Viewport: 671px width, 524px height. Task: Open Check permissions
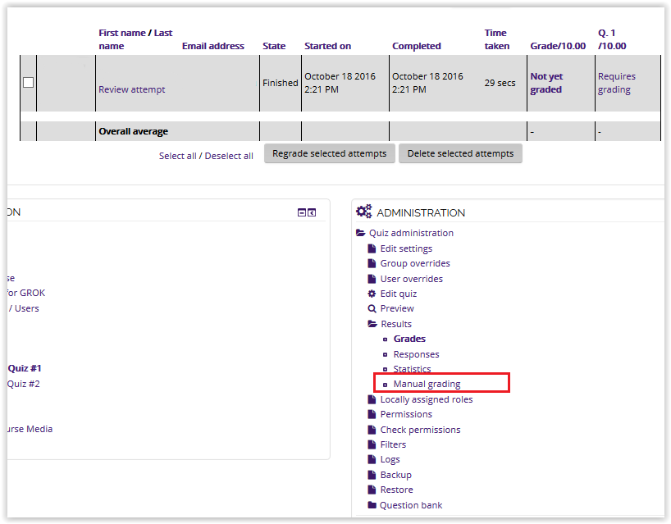tap(420, 430)
